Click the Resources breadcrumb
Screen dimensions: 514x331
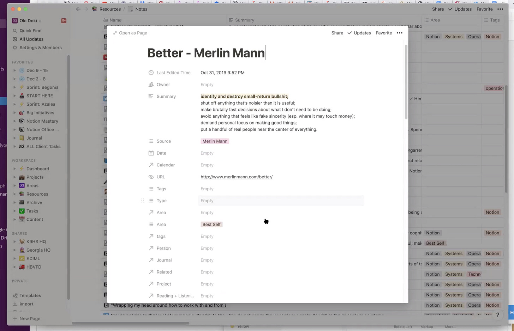106,9
